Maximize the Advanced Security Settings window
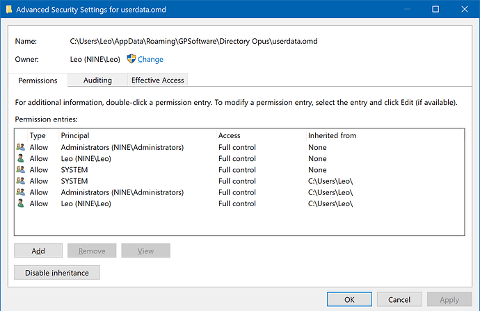 [x=435, y=9]
